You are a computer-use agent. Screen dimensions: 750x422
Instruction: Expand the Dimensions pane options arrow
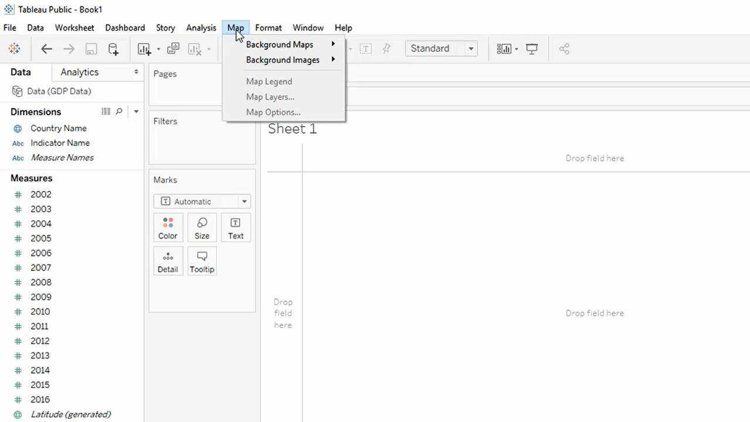point(136,111)
